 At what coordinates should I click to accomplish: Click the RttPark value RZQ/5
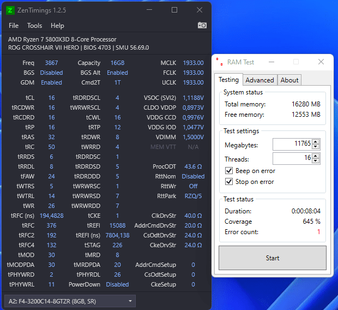point(193,196)
